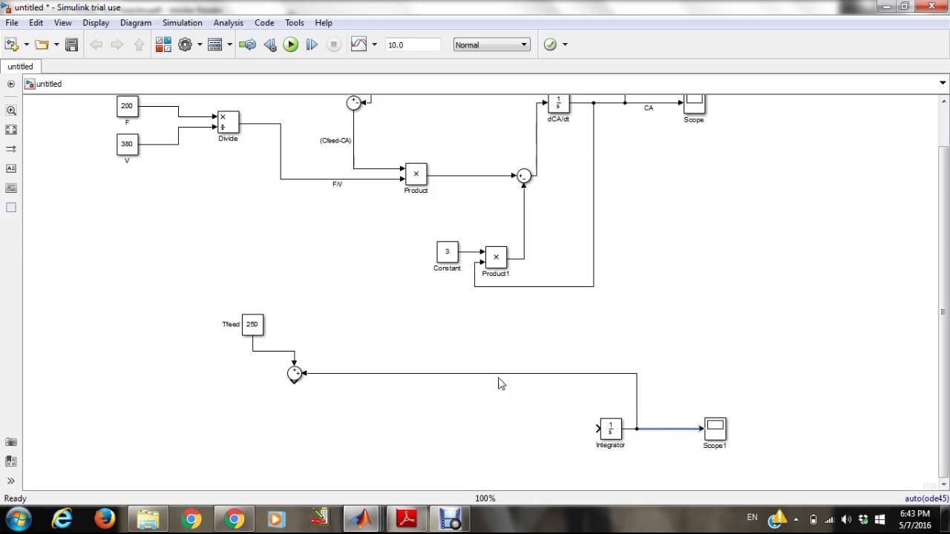The width and height of the screenshot is (950, 534).
Task: Open the Tools menu
Action: (x=294, y=23)
